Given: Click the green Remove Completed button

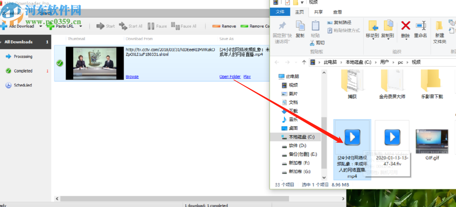Looking at the screenshot, I should [x=255, y=26].
